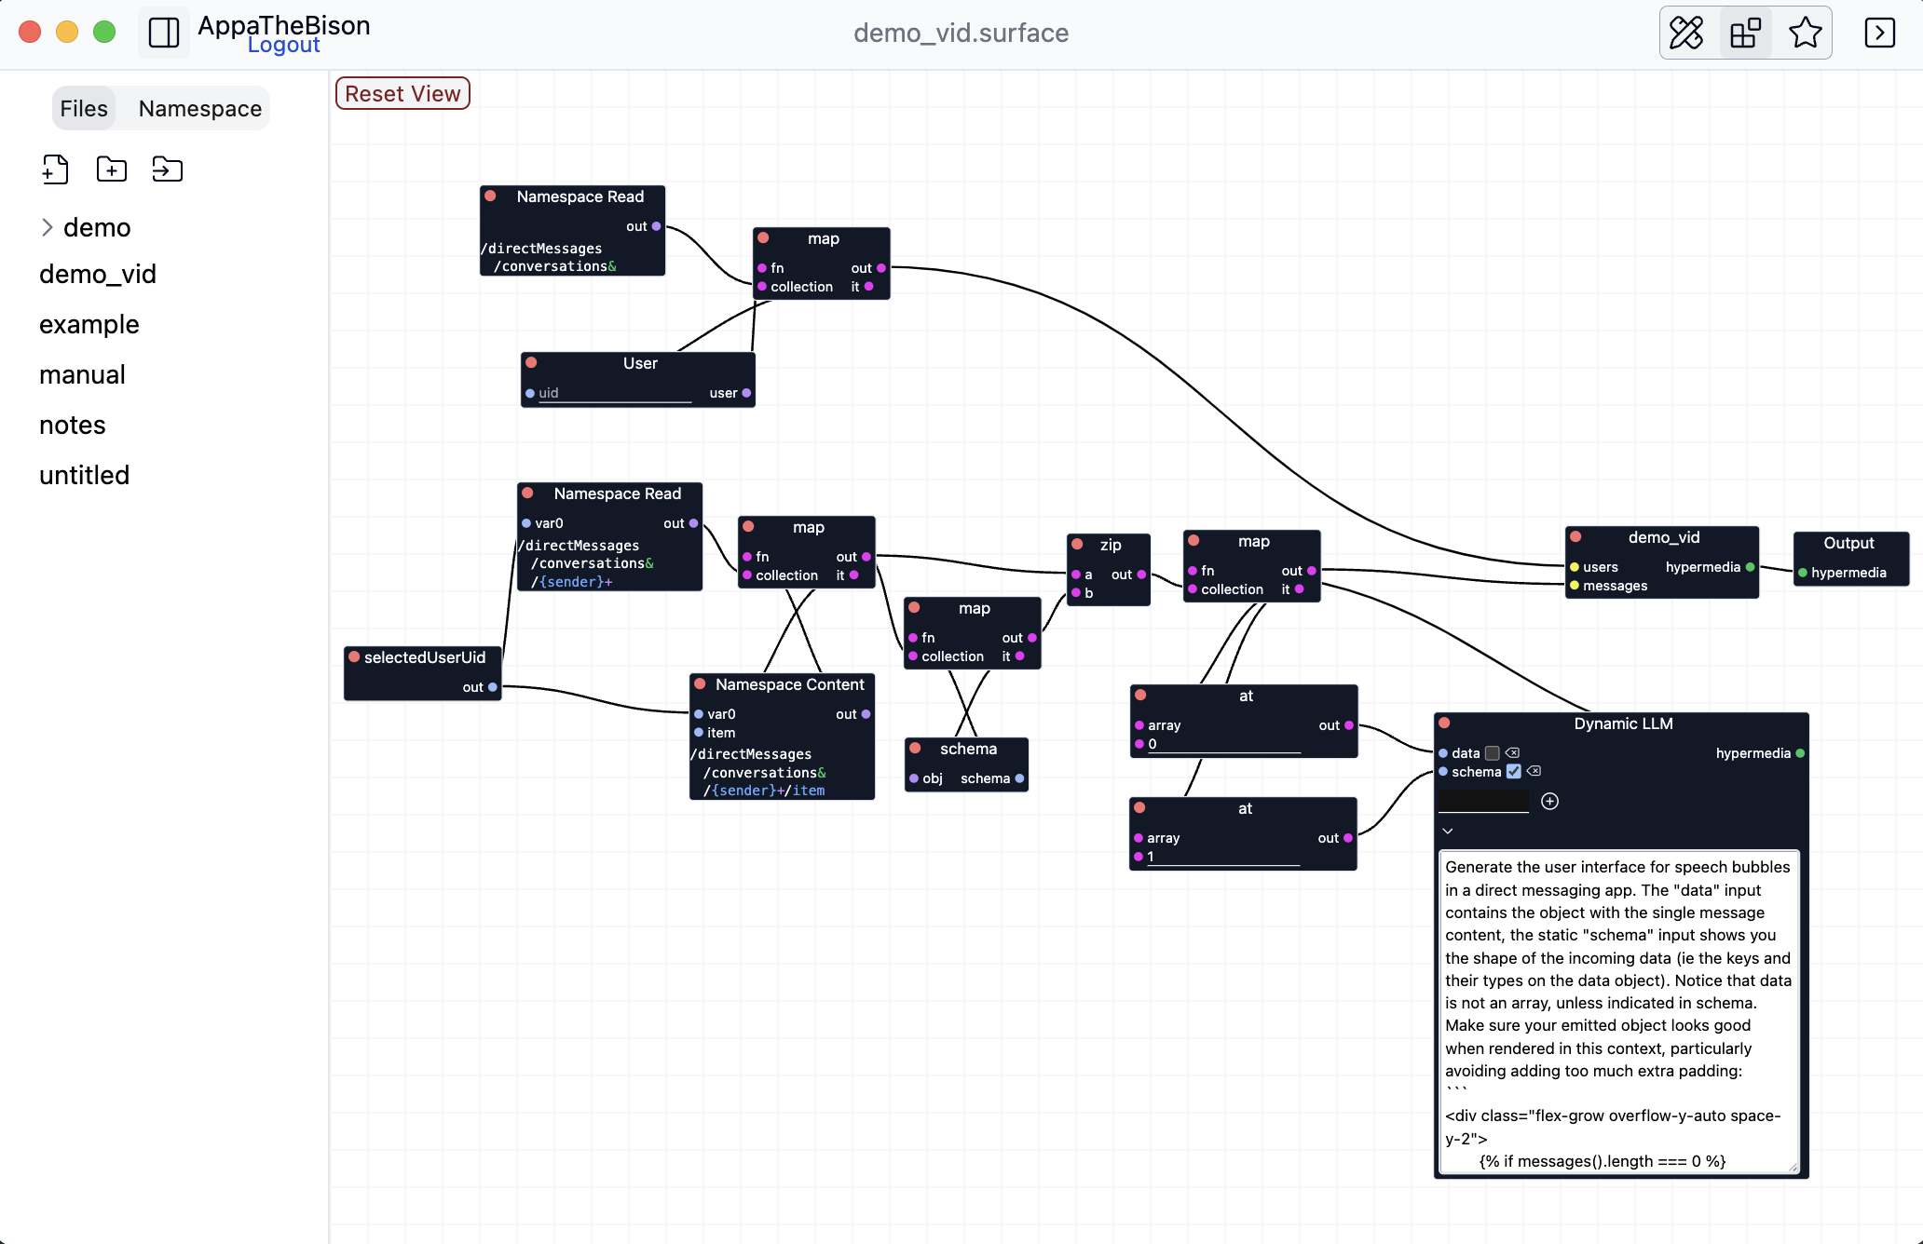Remove the schema input on Dynamic LLM
The image size is (1923, 1244).
click(1534, 771)
